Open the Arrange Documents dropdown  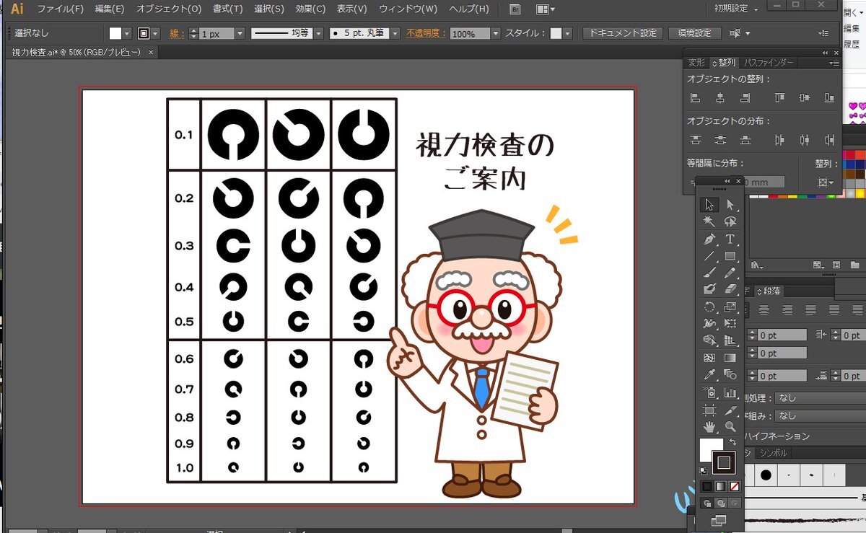(x=546, y=9)
